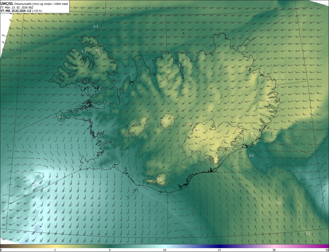Screen dimensions: 329x252
Task: Click the faint 10.7 value label southwest of Iceland
Action: pyautogui.click(x=35, y=185)
